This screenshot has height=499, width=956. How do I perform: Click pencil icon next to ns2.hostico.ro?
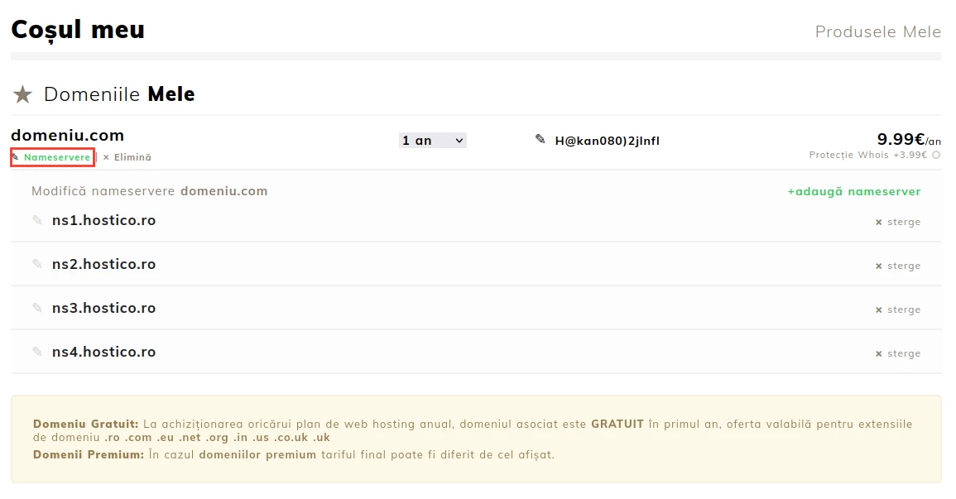[x=37, y=264]
